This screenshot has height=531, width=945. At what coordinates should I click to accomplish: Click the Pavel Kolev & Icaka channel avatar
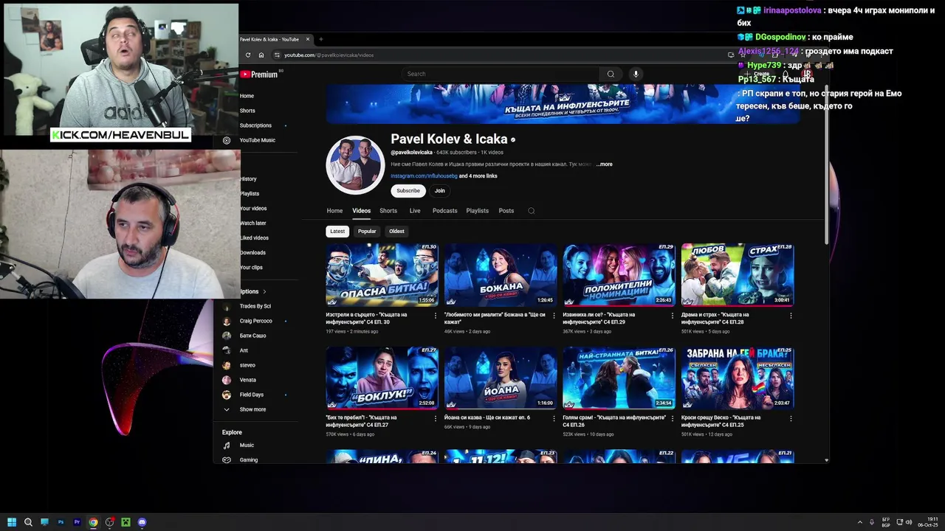pyautogui.click(x=355, y=164)
